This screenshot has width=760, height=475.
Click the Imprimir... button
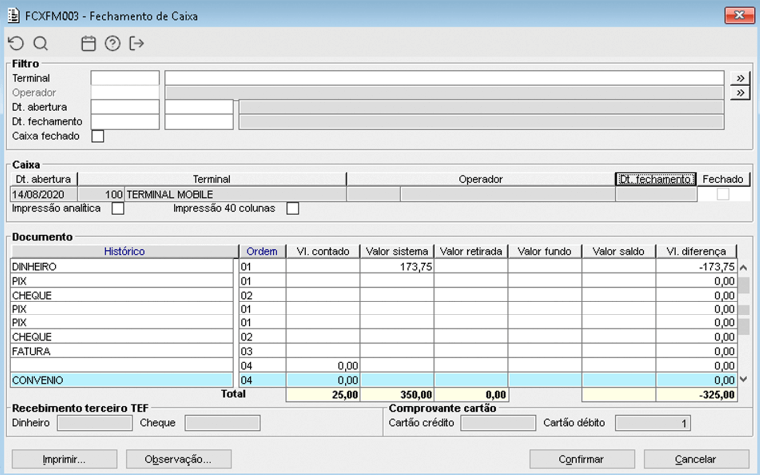64,459
